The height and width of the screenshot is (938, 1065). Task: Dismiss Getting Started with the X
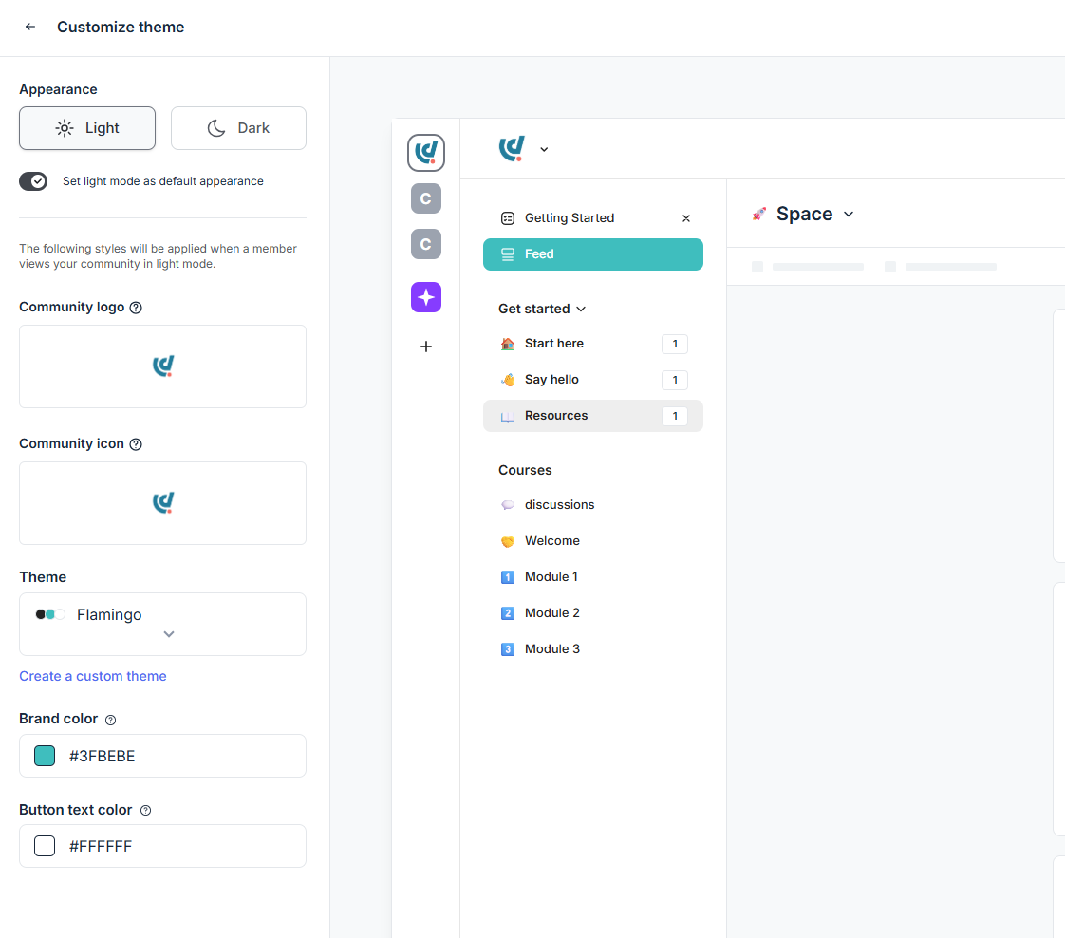coord(686,218)
